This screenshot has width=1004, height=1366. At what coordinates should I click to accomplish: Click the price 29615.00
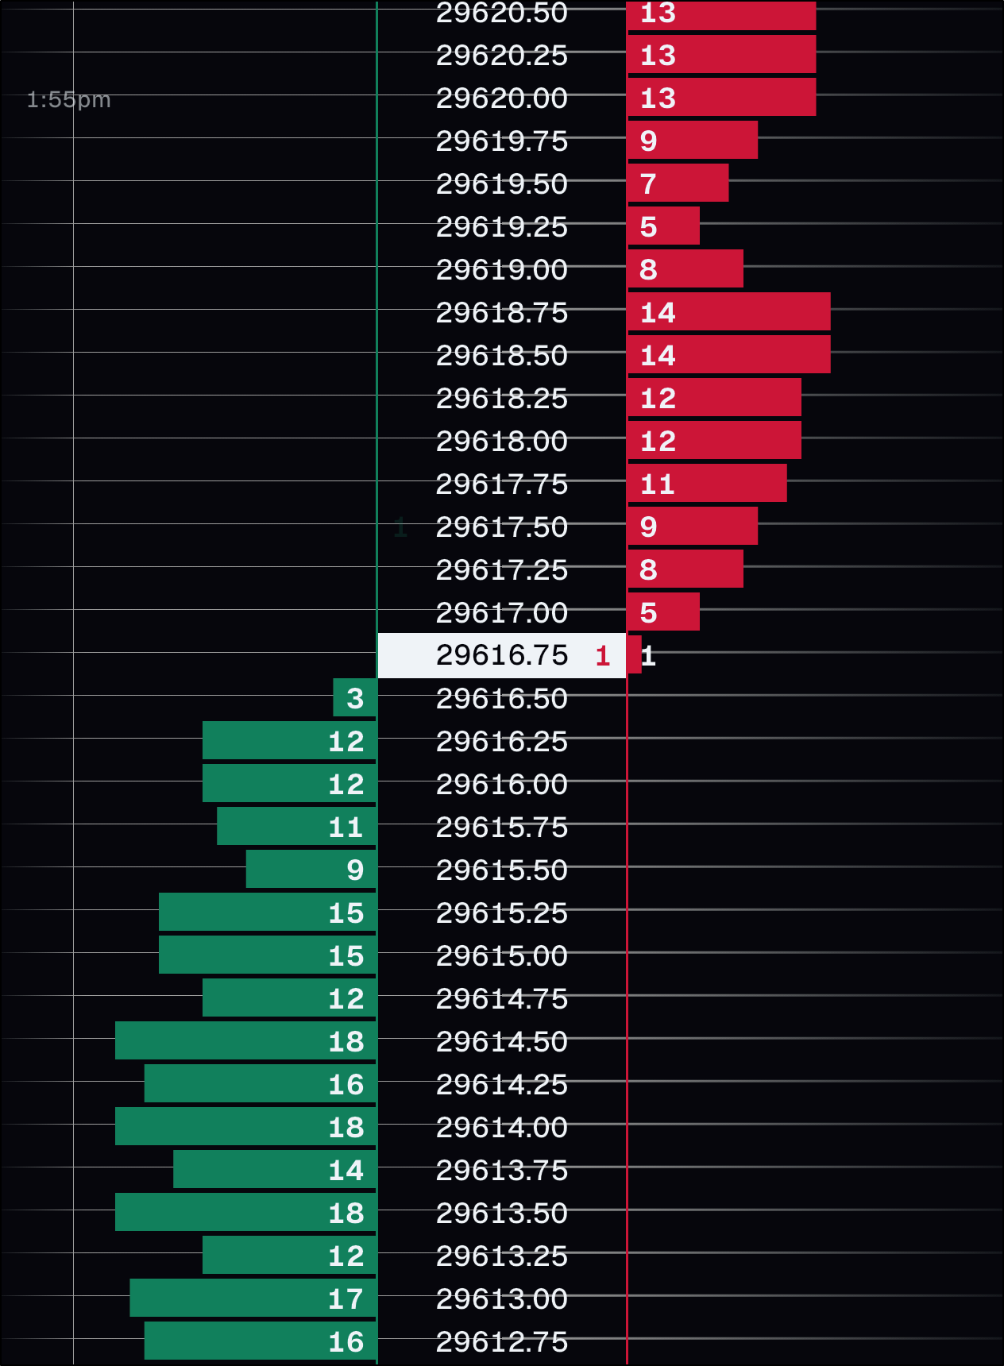point(502,955)
